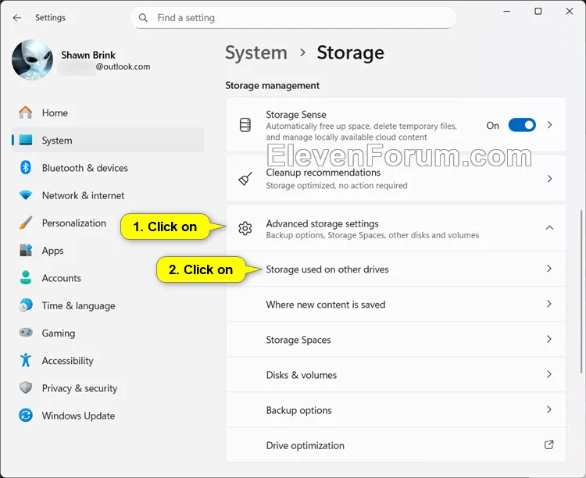The height and width of the screenshot is (478, 586).
Task: Click the Gaming controller icon
Action: tap(26, 332)
